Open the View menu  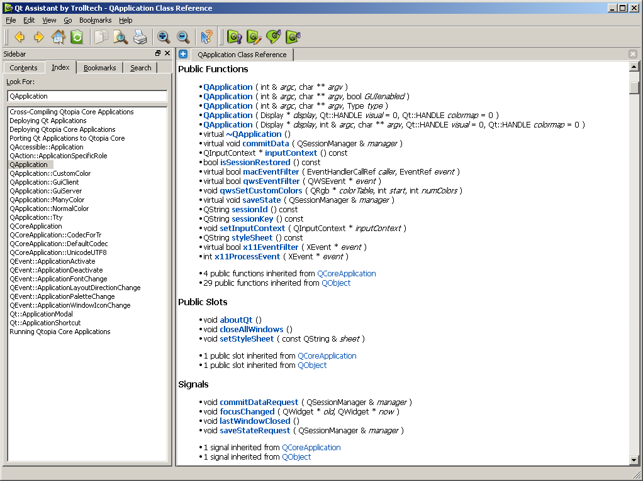pos(49,20)
